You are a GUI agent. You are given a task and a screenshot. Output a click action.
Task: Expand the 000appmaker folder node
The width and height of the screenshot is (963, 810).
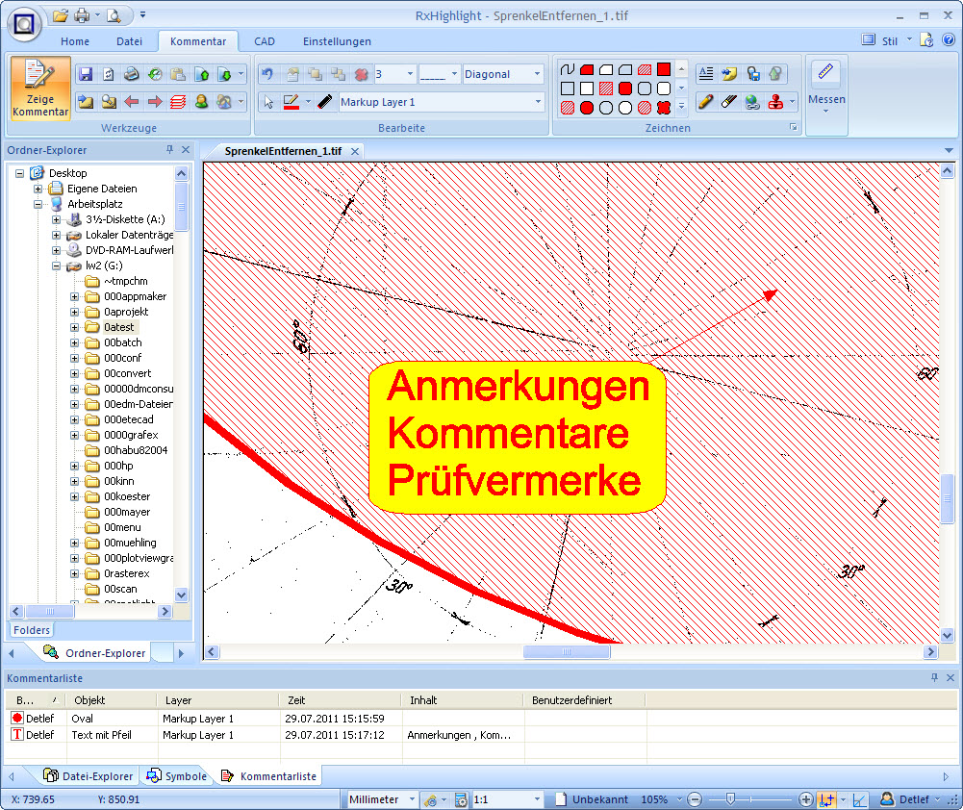[x=75, y=297]
